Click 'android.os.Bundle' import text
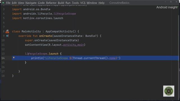Viewport: 180px width, 101px height. (37, 9)
